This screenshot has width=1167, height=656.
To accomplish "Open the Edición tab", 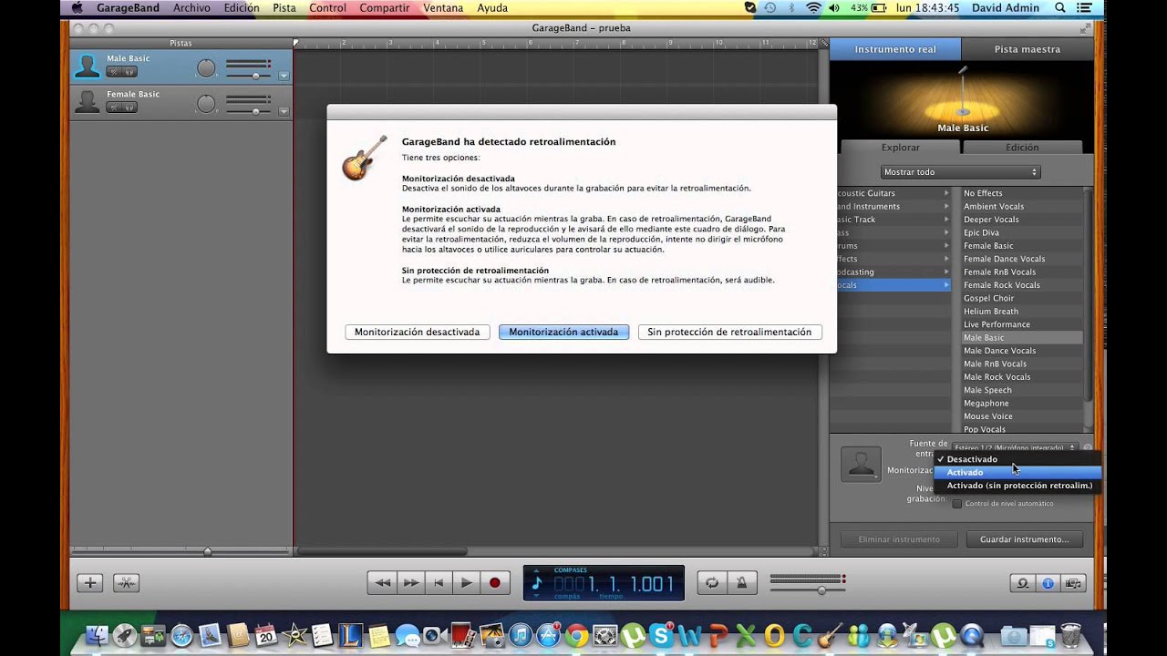I will tap(1022, 148).
